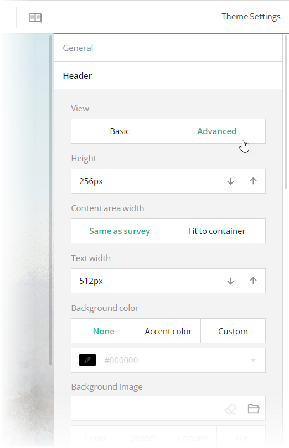This screenshot has height=448, width=289.
Task: Set background color to Accent color
Action: click(168, 331)
